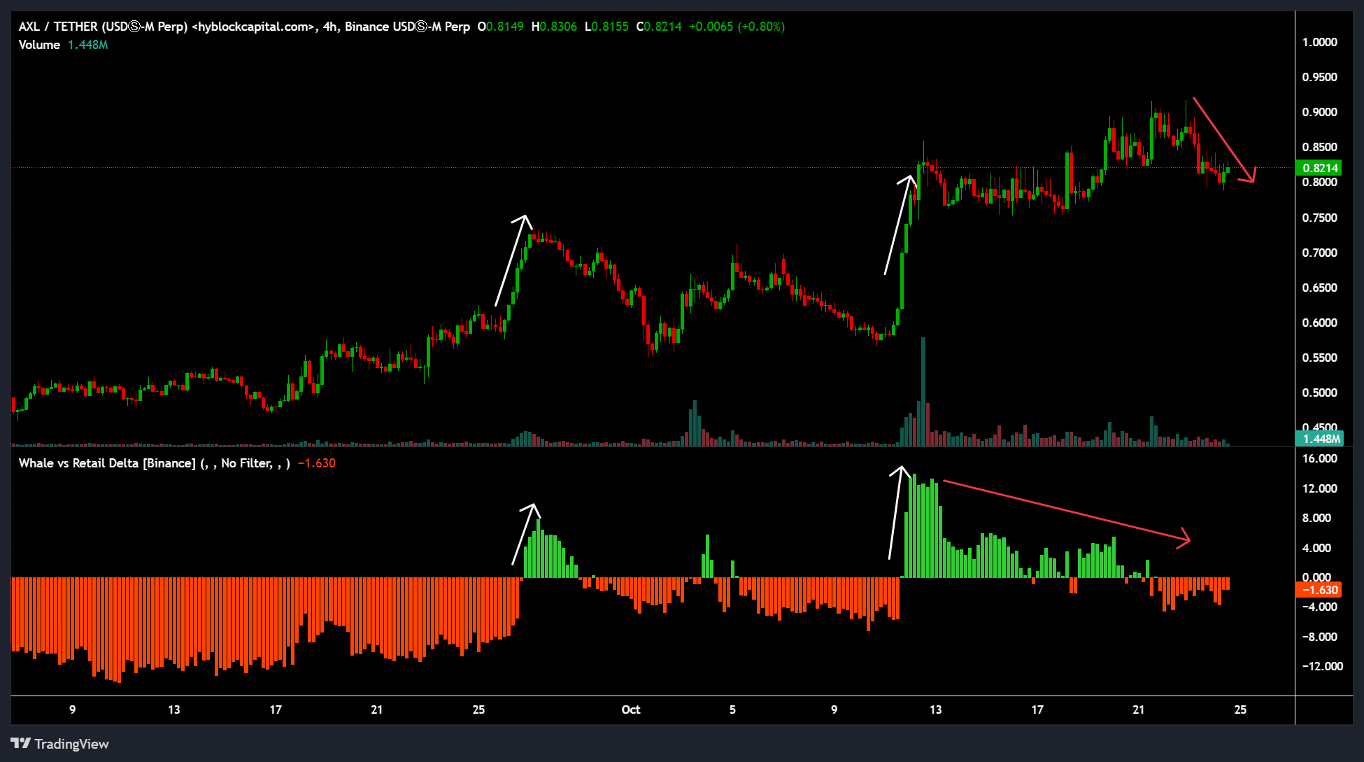Click the indicator value -1.630 in legend
The width and height of the screenshot is (1364, 762).
coord(316,463)
